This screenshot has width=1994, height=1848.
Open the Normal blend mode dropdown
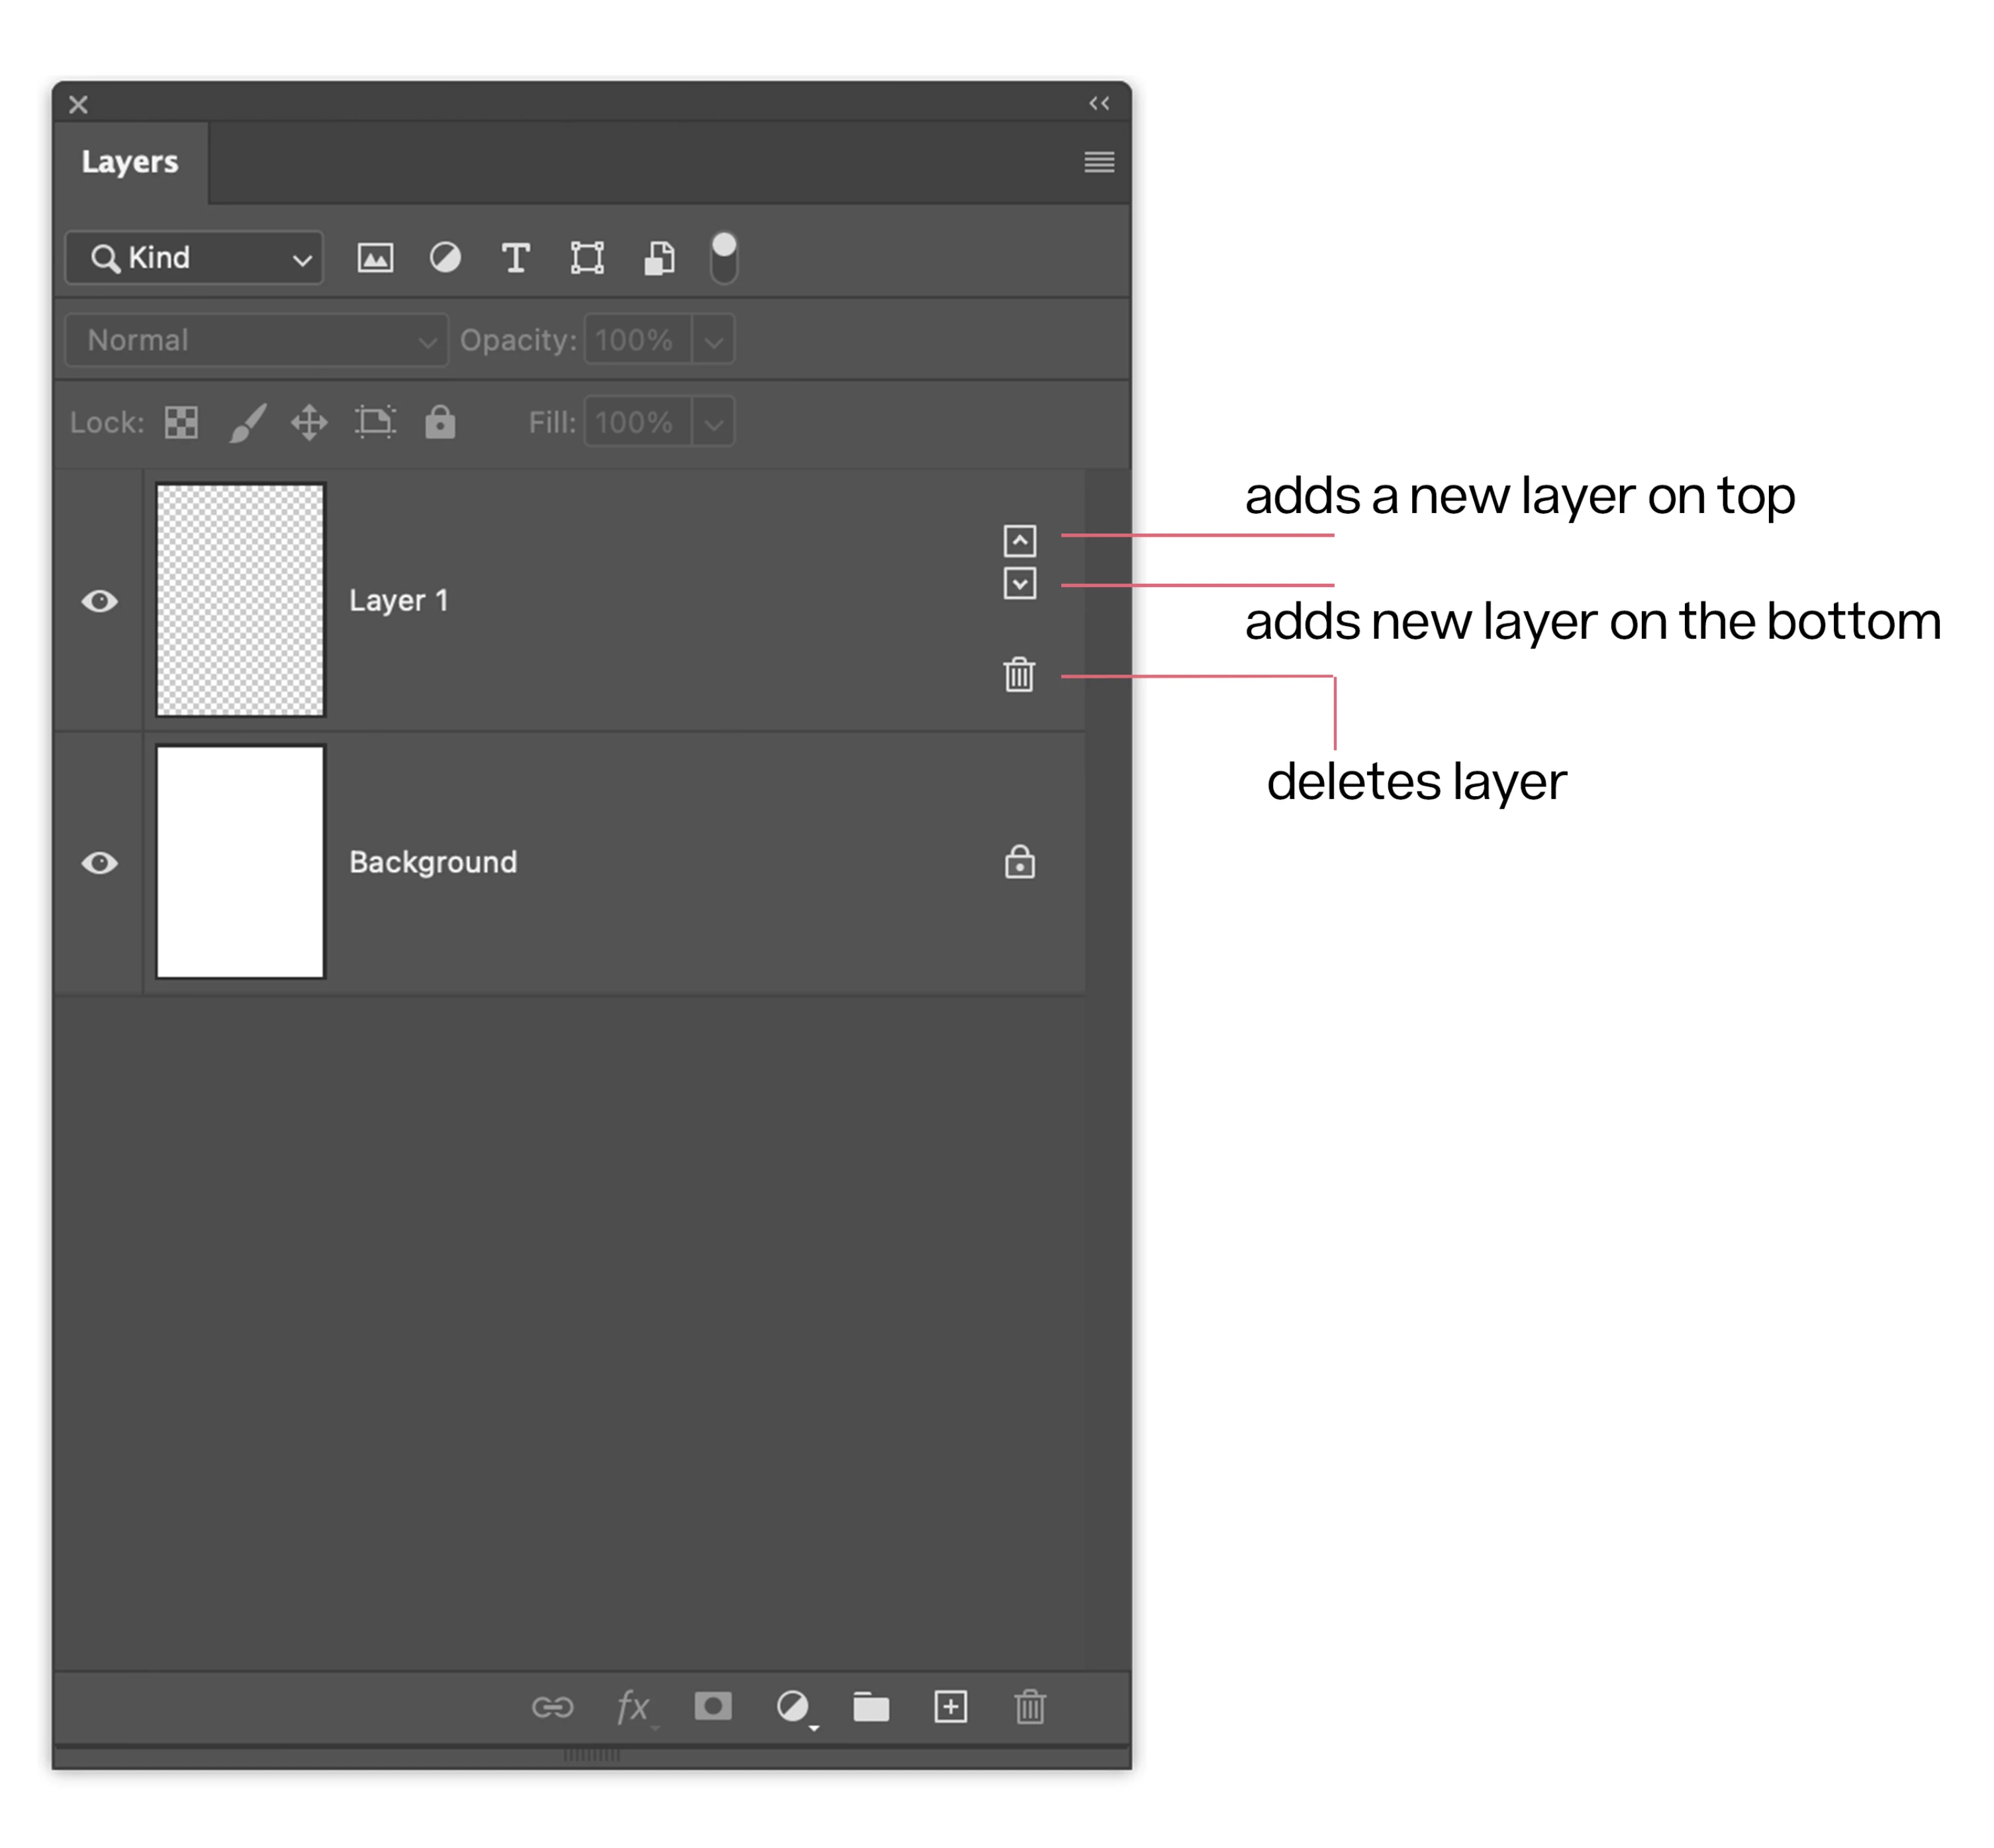coord(257,340)
